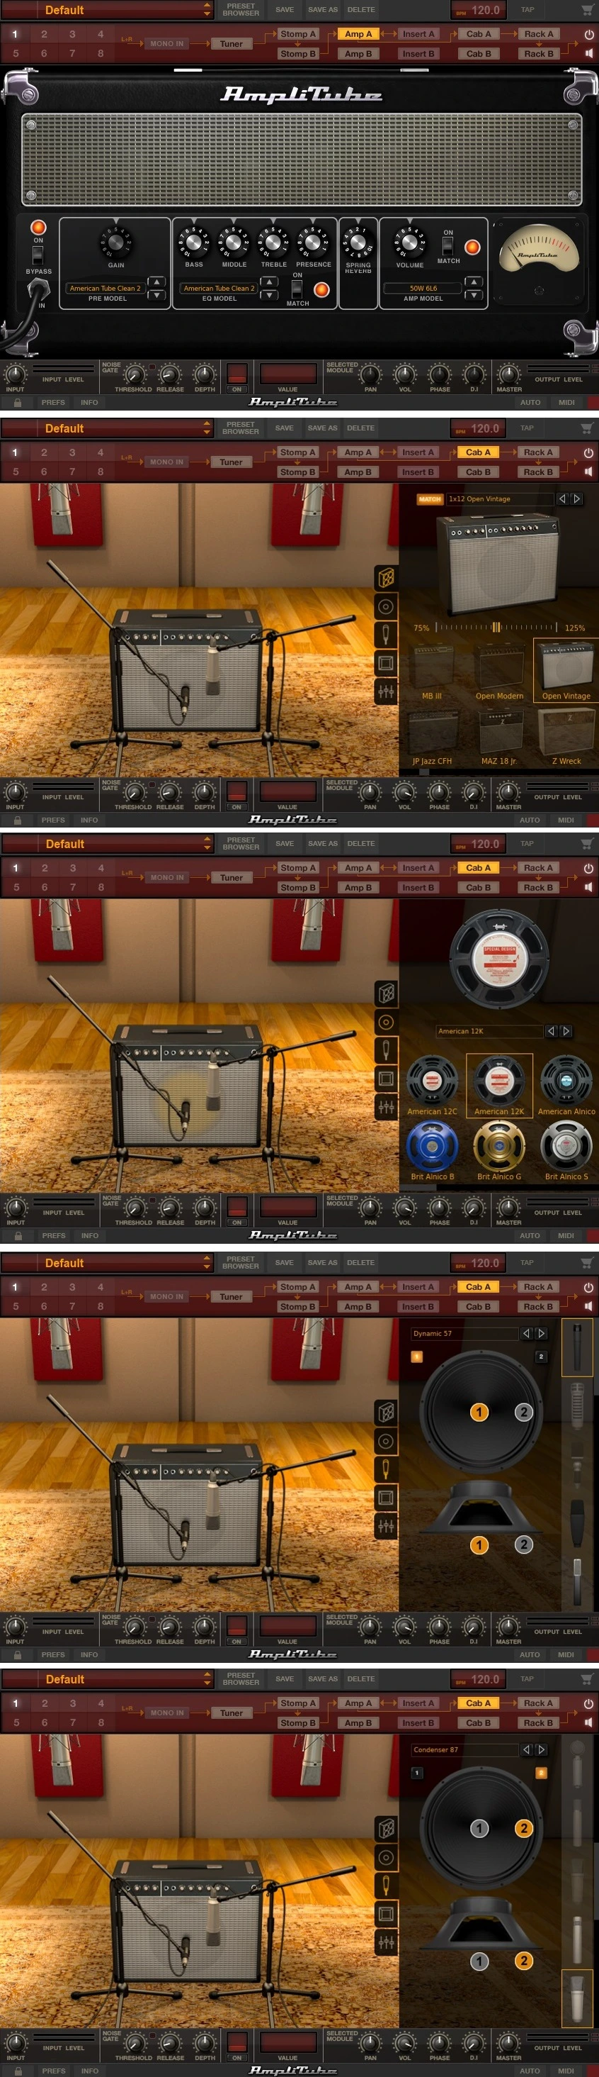Select front speaker position 1 on the Dynamic 57 screen
The width and height of the screenshot is (599, 2077).
[479, 1412]
